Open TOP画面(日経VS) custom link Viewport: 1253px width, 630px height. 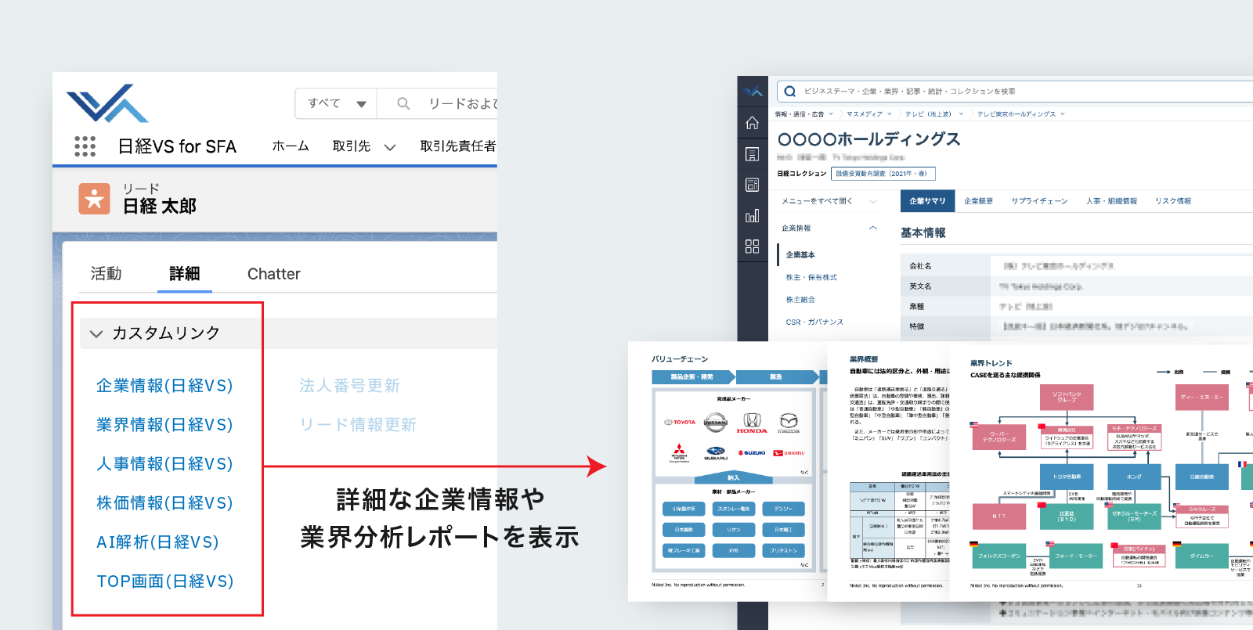click(x=164, y=581)
